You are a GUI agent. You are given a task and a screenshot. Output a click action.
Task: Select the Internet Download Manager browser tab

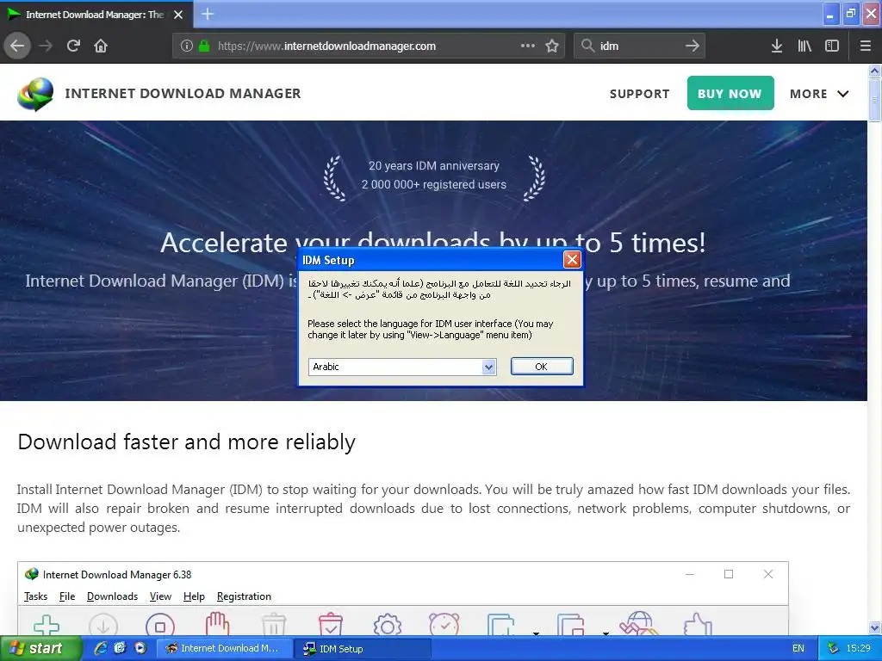(x=96, y=15)
